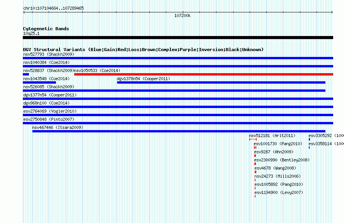Click the 10q25.1 band label
The height and width of the screenshot is (223, 344).
tap(31, 33)
